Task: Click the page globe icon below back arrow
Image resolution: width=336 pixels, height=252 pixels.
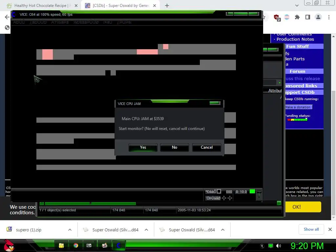Action: pos(7,28)
